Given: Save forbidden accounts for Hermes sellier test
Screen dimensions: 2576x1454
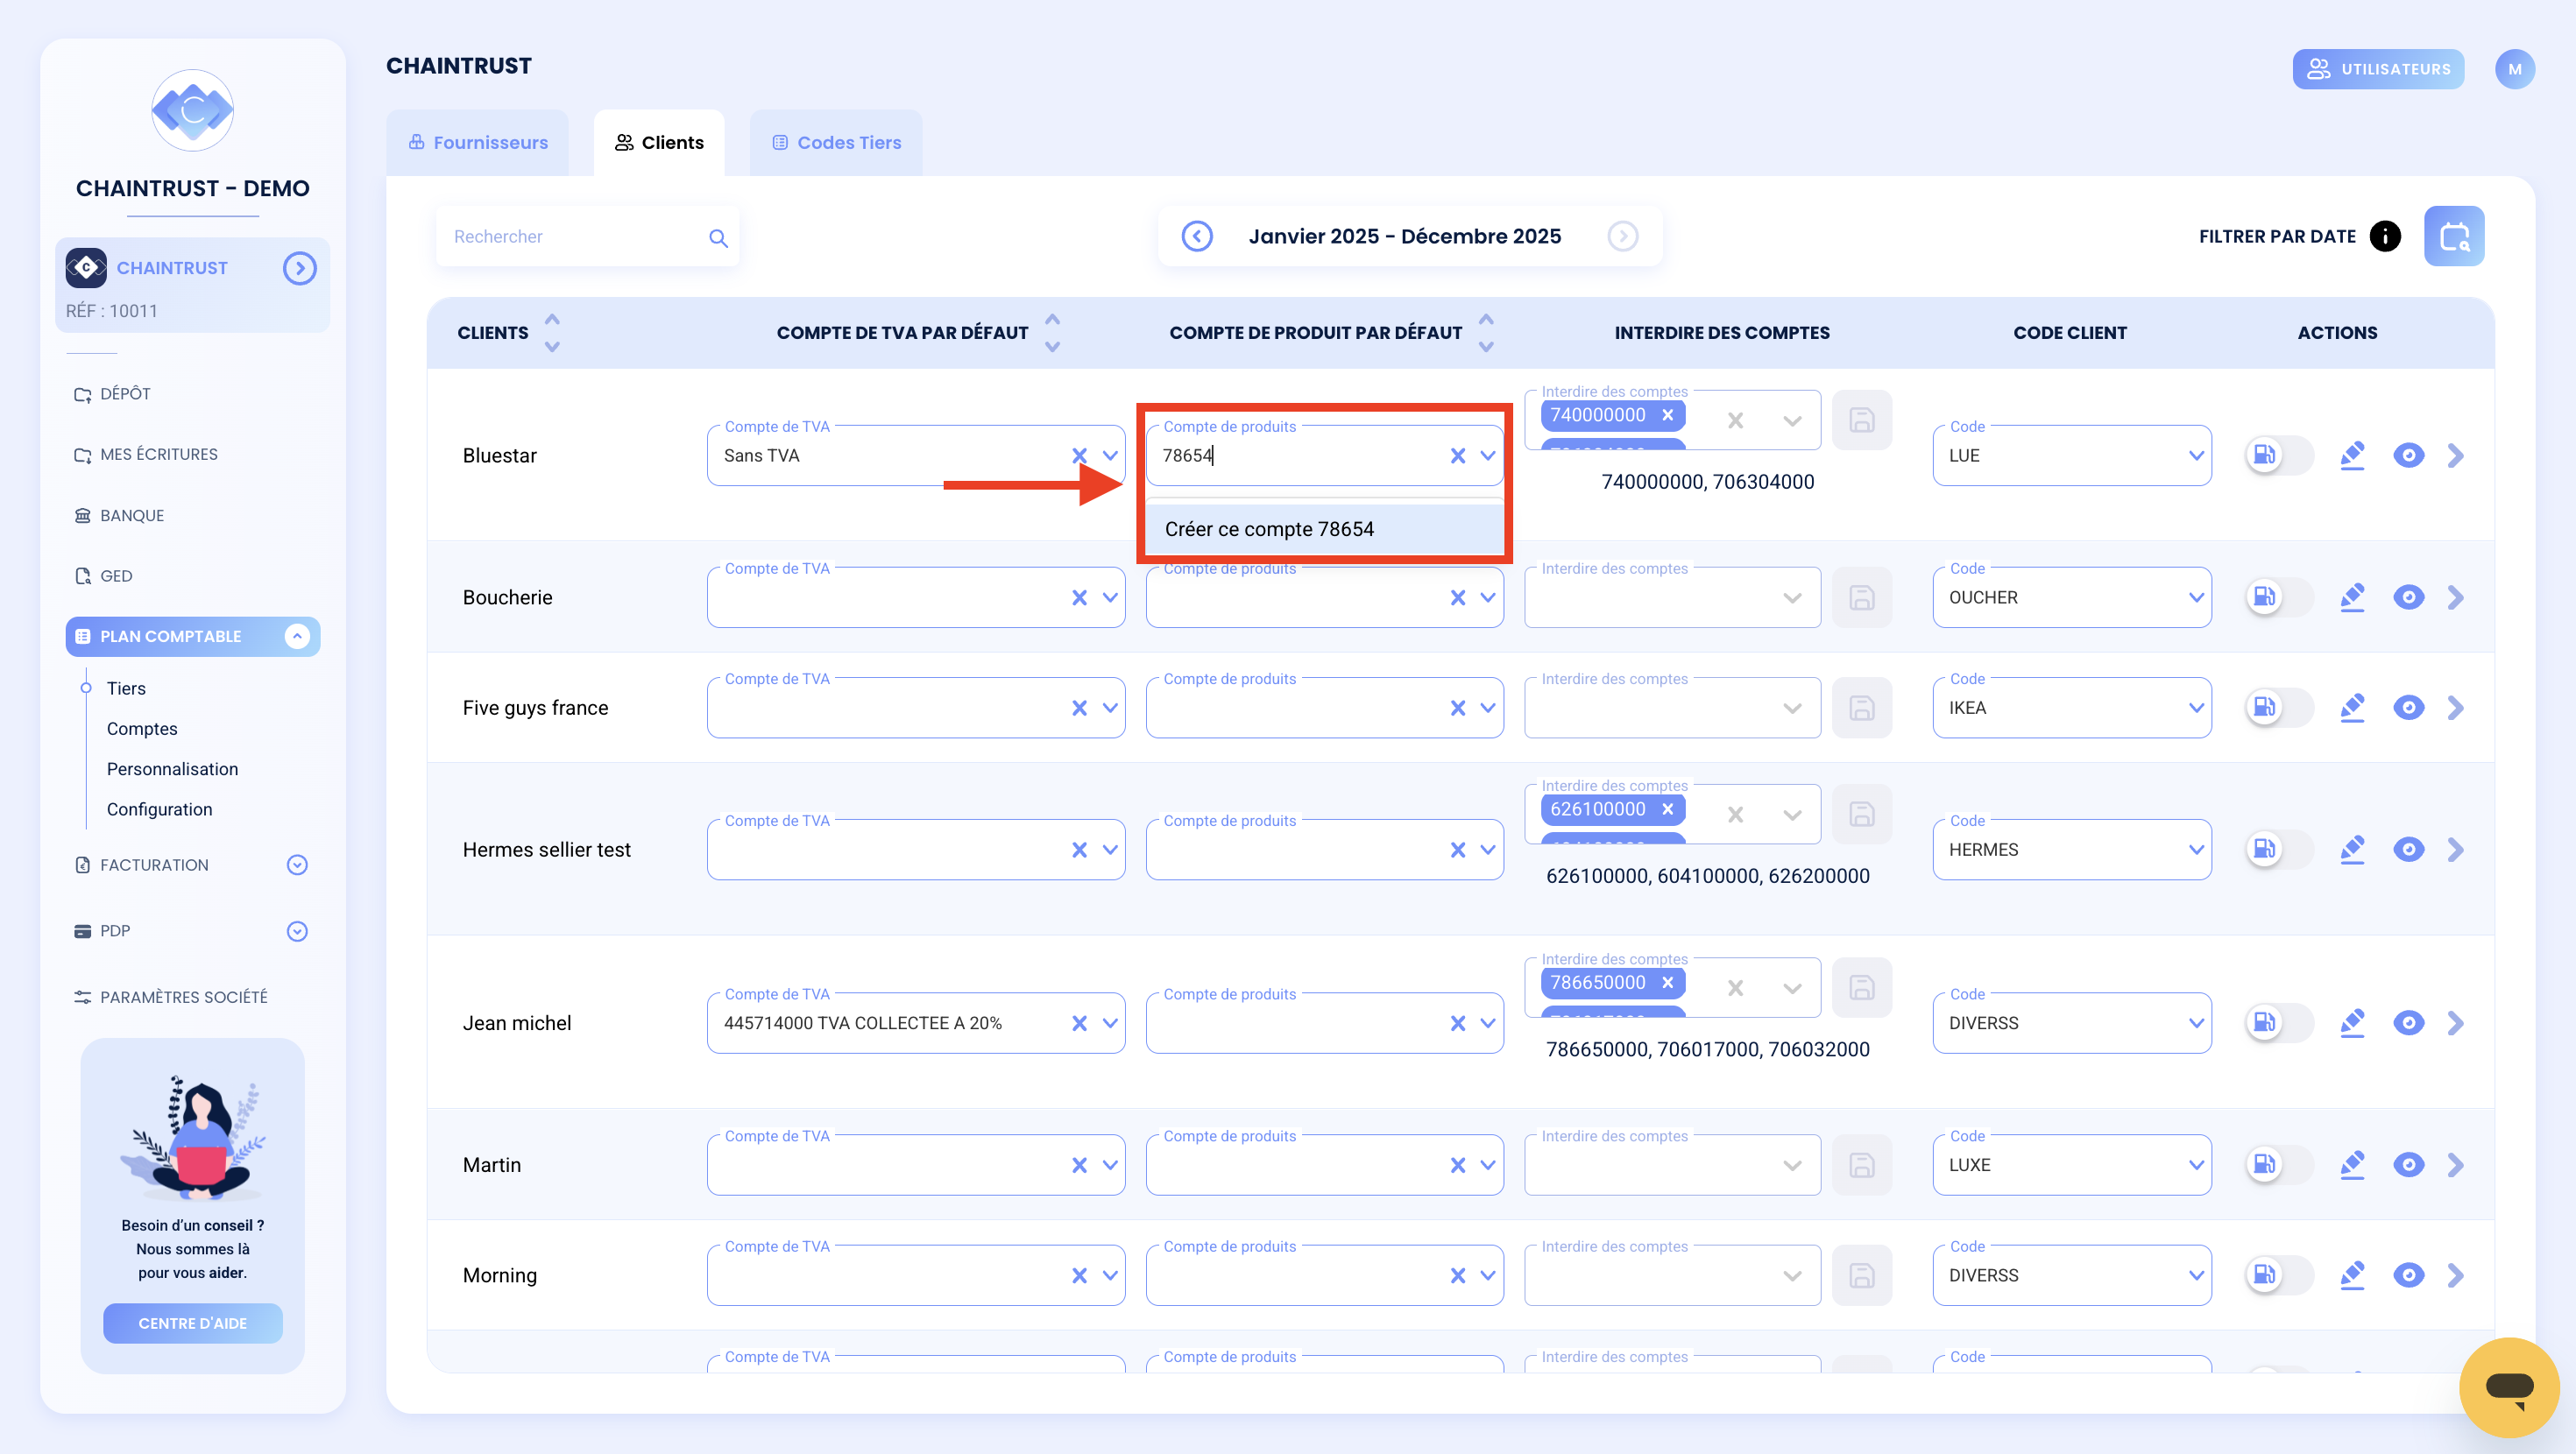Looking at the screenshot, I should point(1861,814).
